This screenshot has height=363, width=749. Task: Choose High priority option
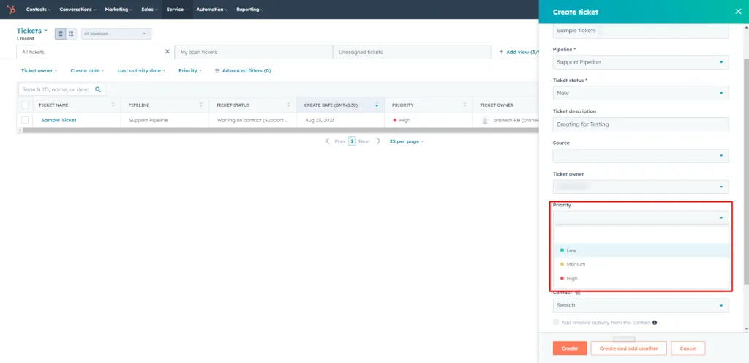641,278
